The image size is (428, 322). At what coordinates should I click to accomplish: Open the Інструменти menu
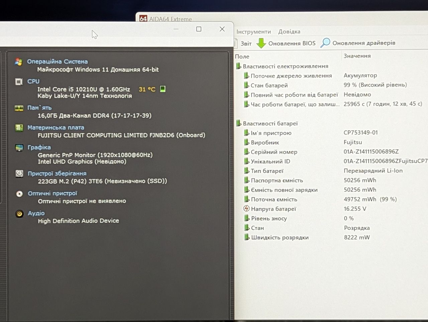click(x=254, y=32)
